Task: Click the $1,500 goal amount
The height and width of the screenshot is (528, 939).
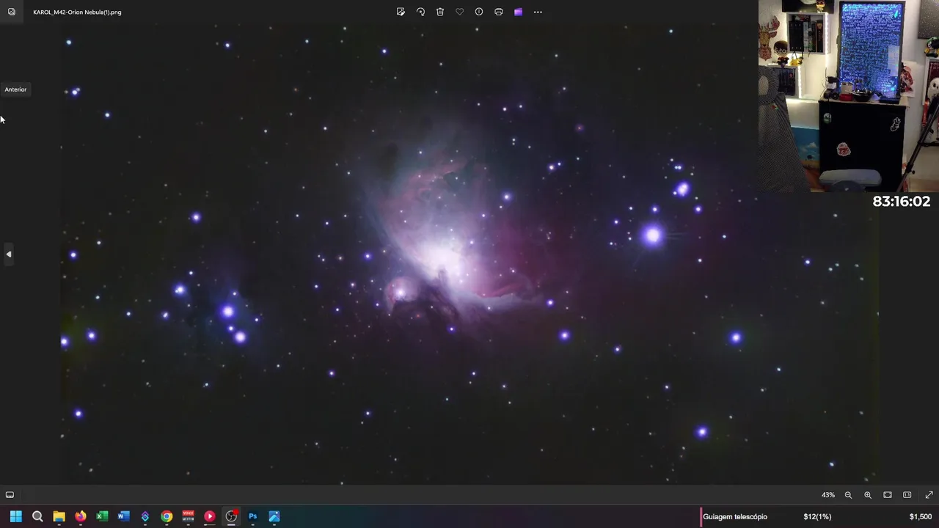Action: (x=920, y=516)
